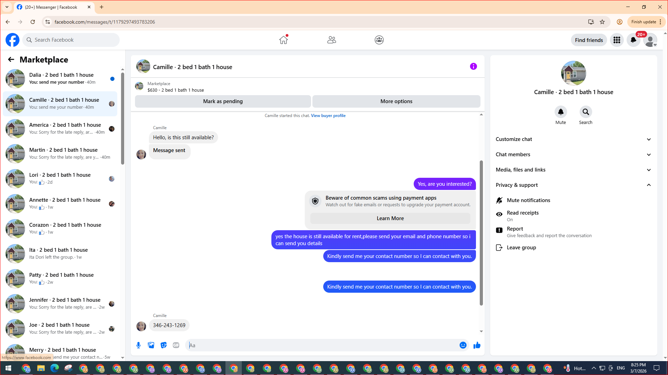Image resolution: width=668 pixels, height=375 pixels.
Task: Open America's 2 bed 1 bath conversation
Action: [60, 129]
